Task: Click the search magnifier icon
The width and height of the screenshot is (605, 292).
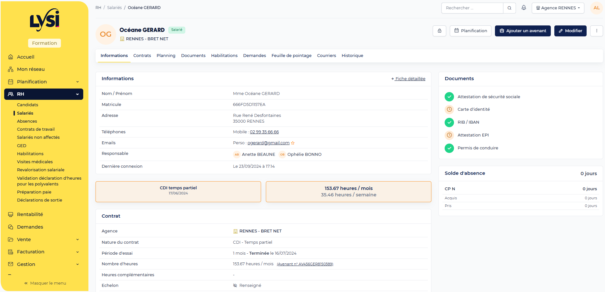Action: coord(509,8)
